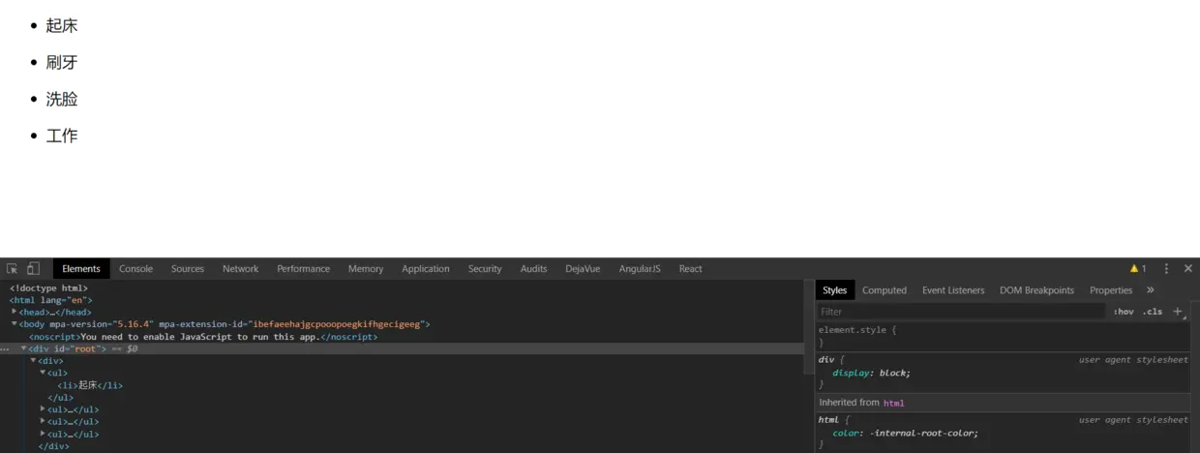Open the Performance tab
The height and width of the screenshot is (453, 1200).
(303, 269)
